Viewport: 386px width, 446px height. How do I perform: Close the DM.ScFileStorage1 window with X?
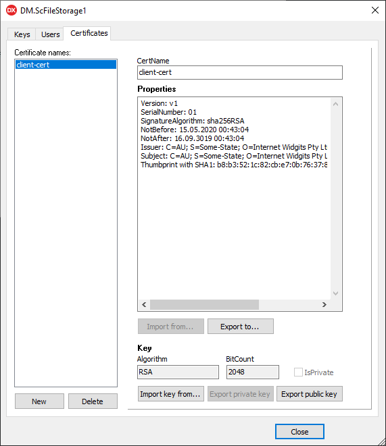(x=375, y=11)
